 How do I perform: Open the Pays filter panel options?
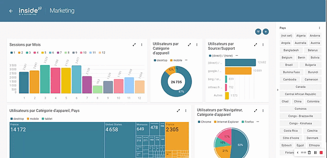[x=319, y=28]
